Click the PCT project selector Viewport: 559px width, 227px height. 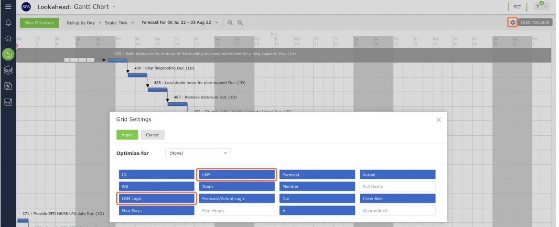(517, 7)
